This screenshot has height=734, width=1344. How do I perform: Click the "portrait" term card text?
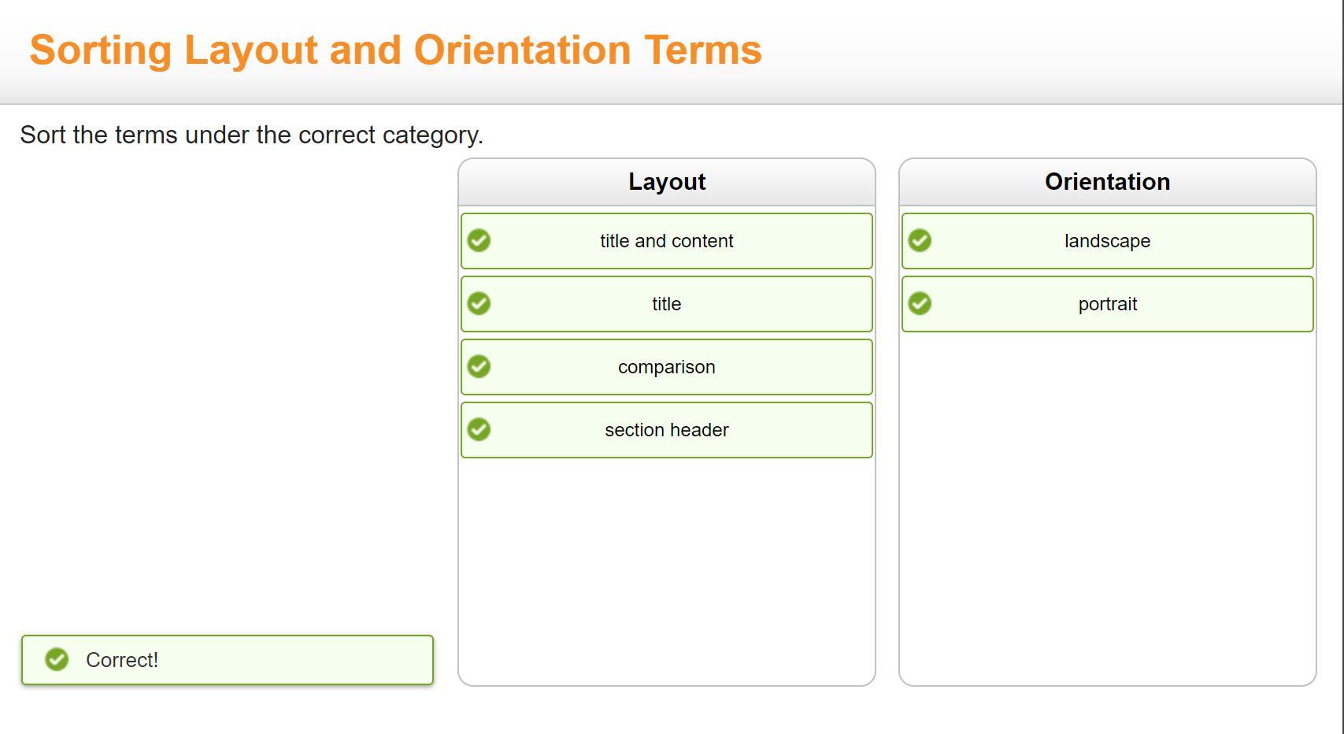click(1107, 304)
